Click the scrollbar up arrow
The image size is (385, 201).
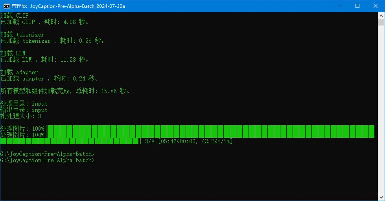click(x=381, y=16)
